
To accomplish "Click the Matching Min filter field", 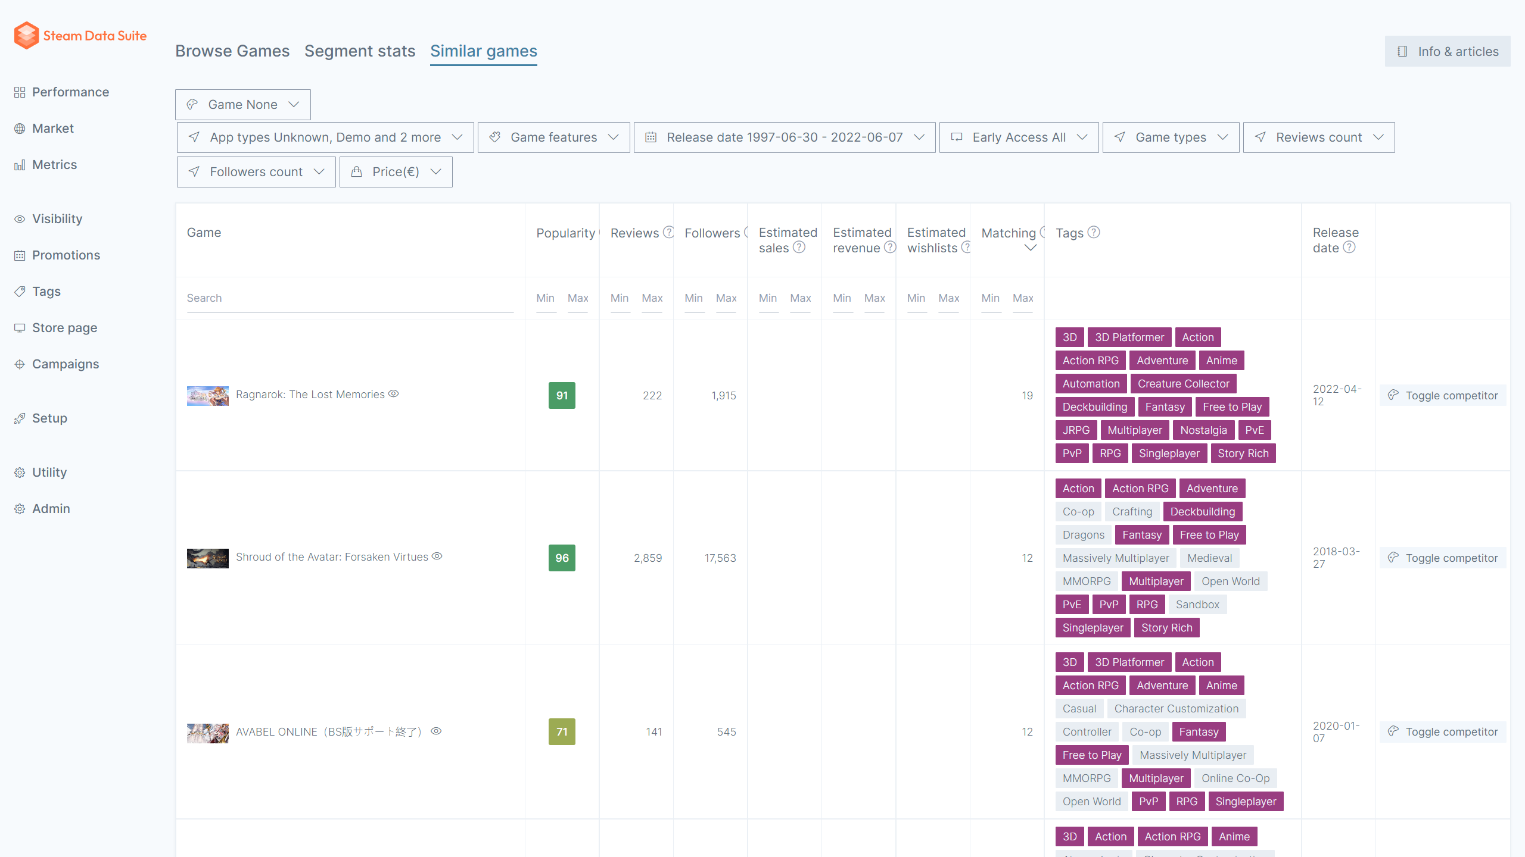I will pyautogui.click(x=991, y=298).
